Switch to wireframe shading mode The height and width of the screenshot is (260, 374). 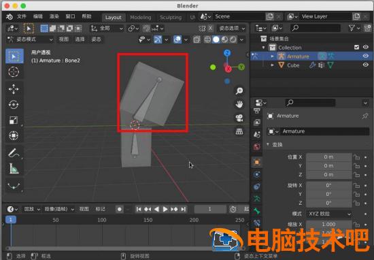pyautogui.click(x=207, y=39)
